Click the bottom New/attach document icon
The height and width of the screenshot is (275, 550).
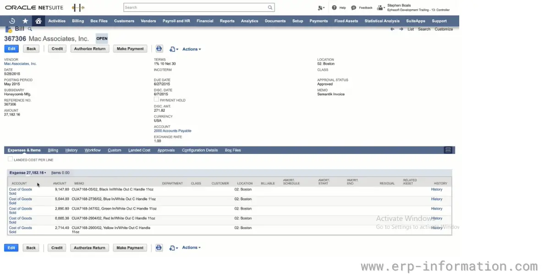click(173, 248)
